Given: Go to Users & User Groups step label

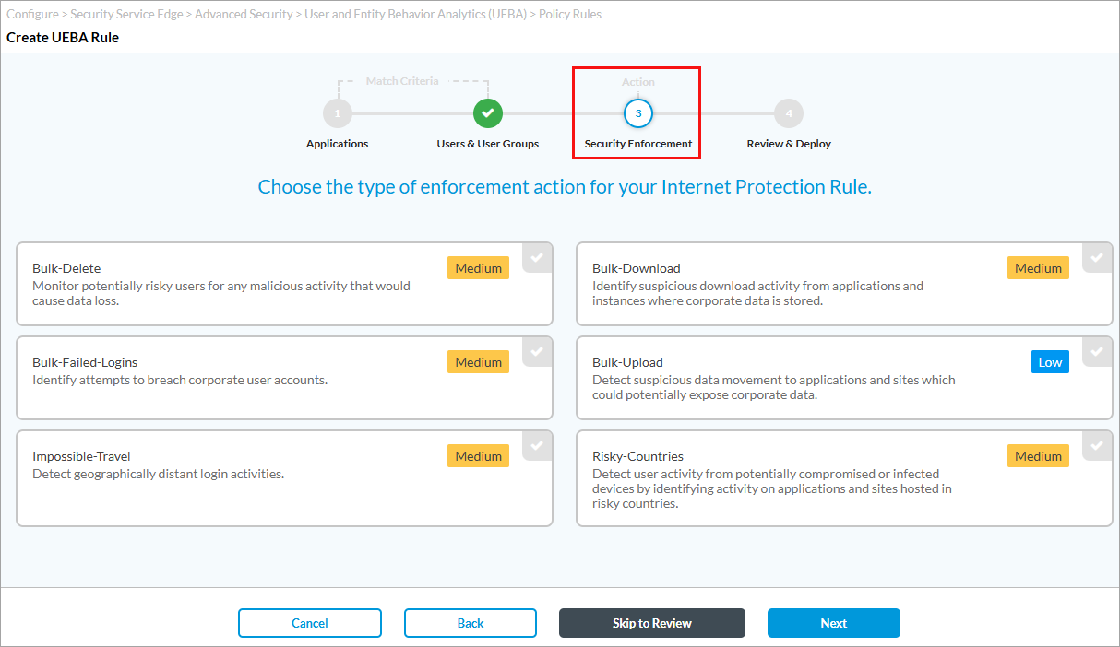Looking at the screenshot, I should [487, 144].
